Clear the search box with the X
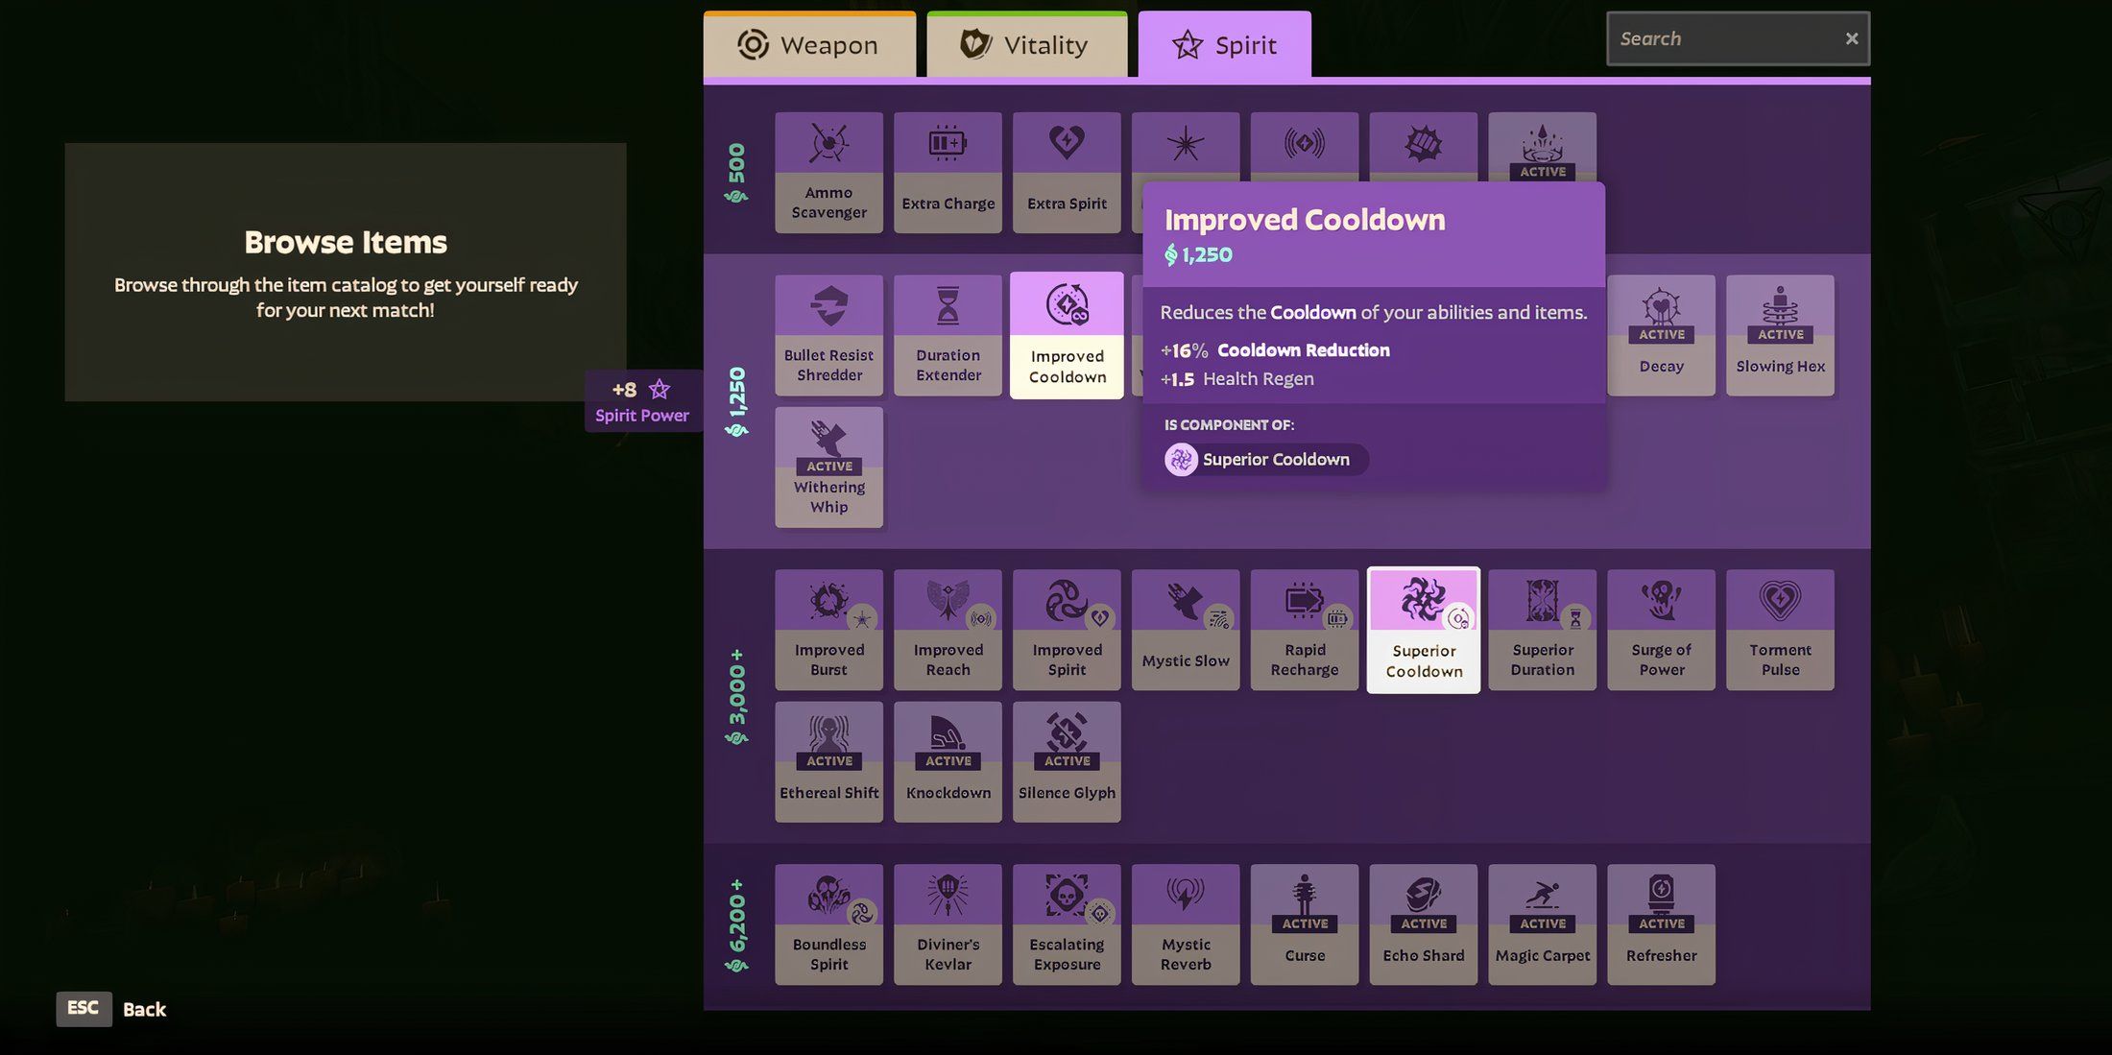The height and width of the screenshot is (1055, 2112). [1851, 38]
